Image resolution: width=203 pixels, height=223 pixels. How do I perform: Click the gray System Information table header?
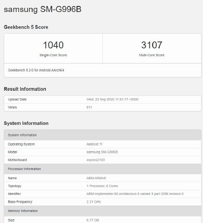102,135
